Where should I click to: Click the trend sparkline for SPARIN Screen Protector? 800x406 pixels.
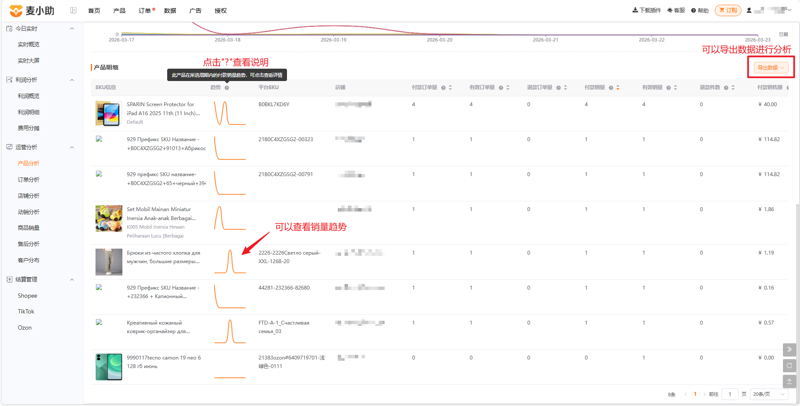pos(230,113)
